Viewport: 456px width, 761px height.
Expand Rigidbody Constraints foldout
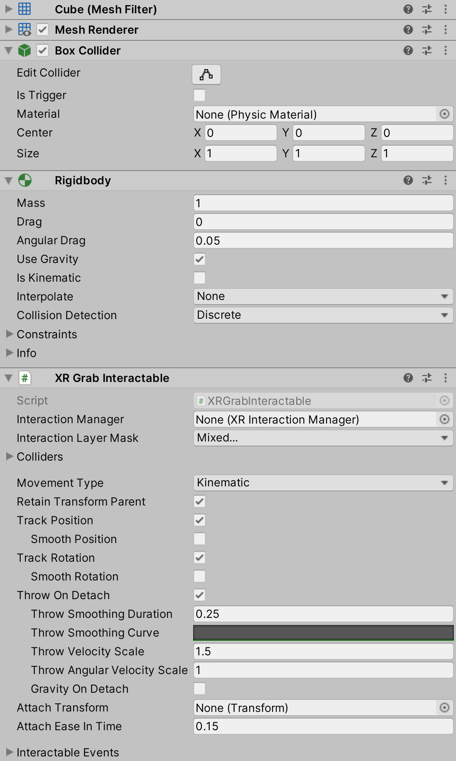coord(10,334)
